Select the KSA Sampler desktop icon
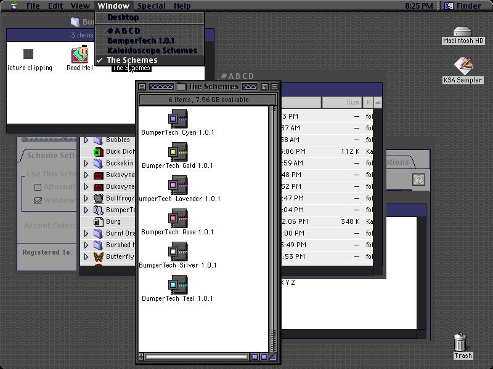 pyautogui.click(x=463, y=66)
